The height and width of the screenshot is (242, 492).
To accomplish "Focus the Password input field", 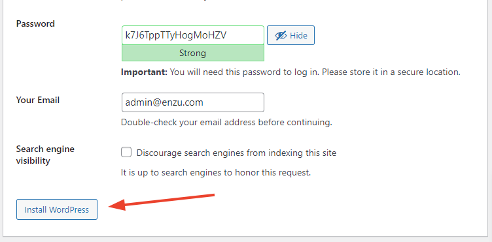I will pyautogui.click(x=192, y=35).
